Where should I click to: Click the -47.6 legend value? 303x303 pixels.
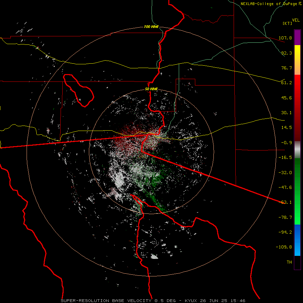pos(285,188)
